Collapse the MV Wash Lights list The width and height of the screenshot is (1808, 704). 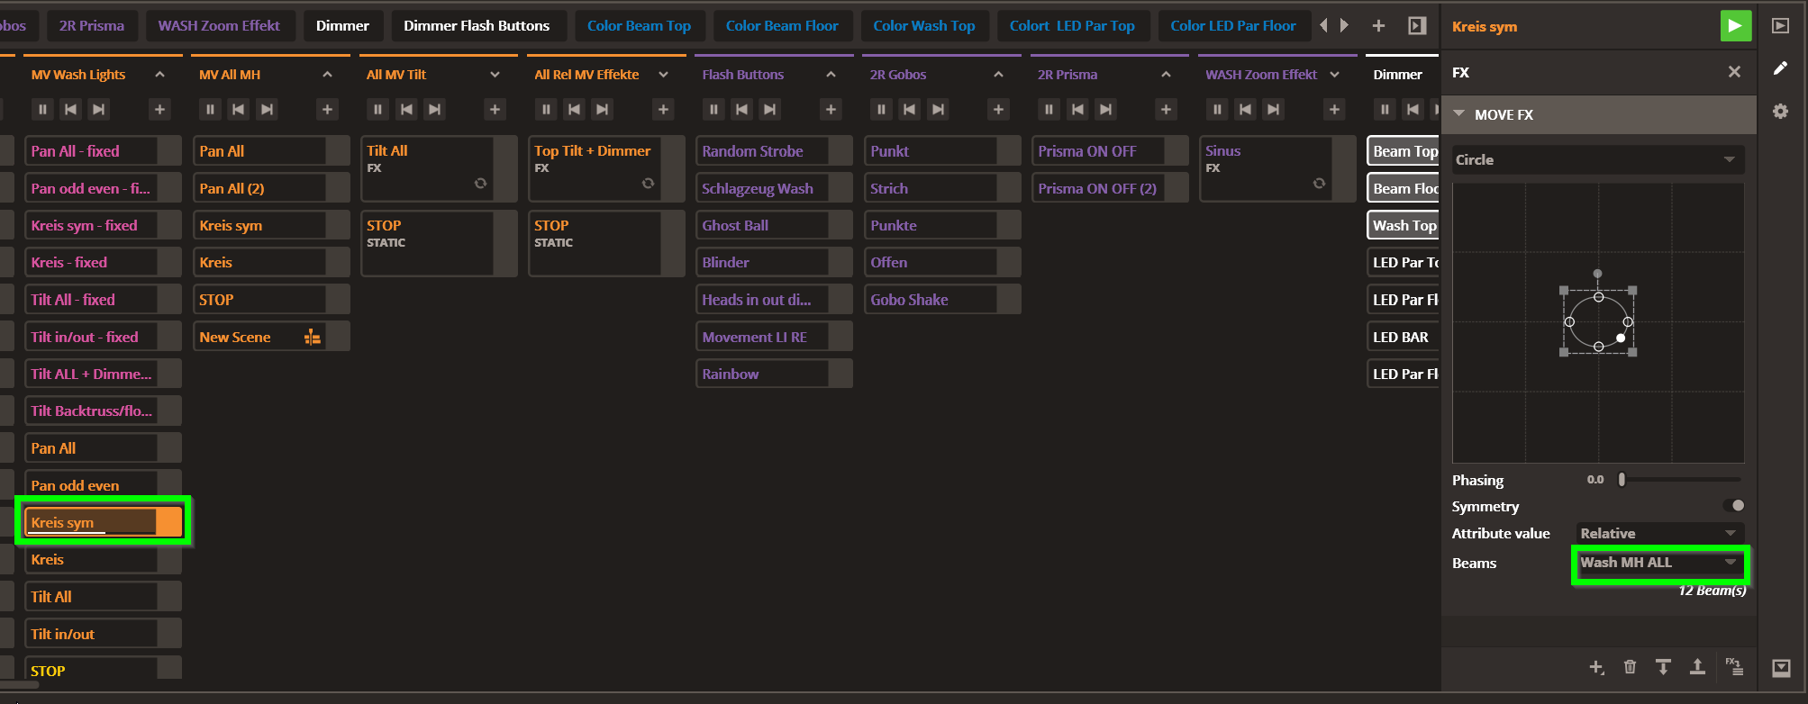tap(159, 74)
